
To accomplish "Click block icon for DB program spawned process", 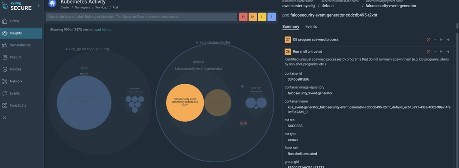I will coord(428,39).
